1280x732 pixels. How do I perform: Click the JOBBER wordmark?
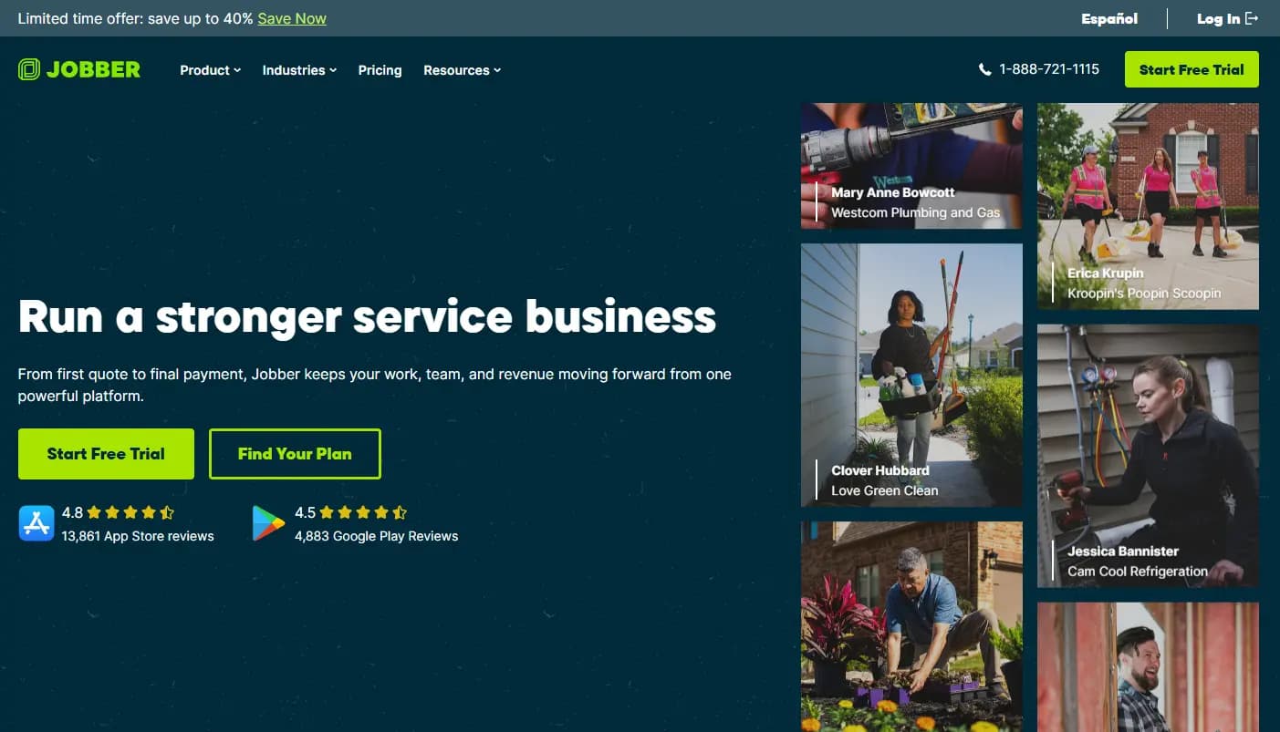(x=93, y=69)
